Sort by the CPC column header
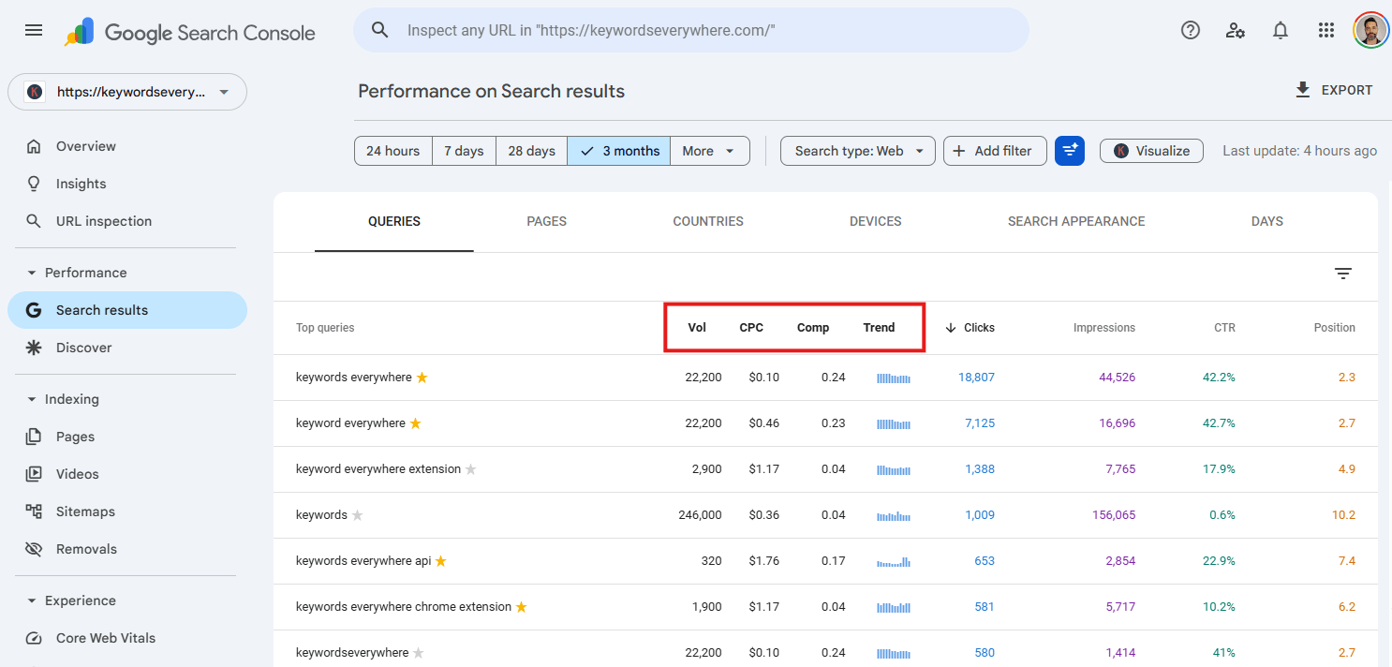 coord(751,328)
